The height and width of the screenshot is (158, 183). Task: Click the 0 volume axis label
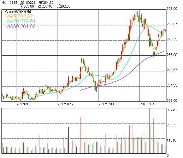click(168, 155)
